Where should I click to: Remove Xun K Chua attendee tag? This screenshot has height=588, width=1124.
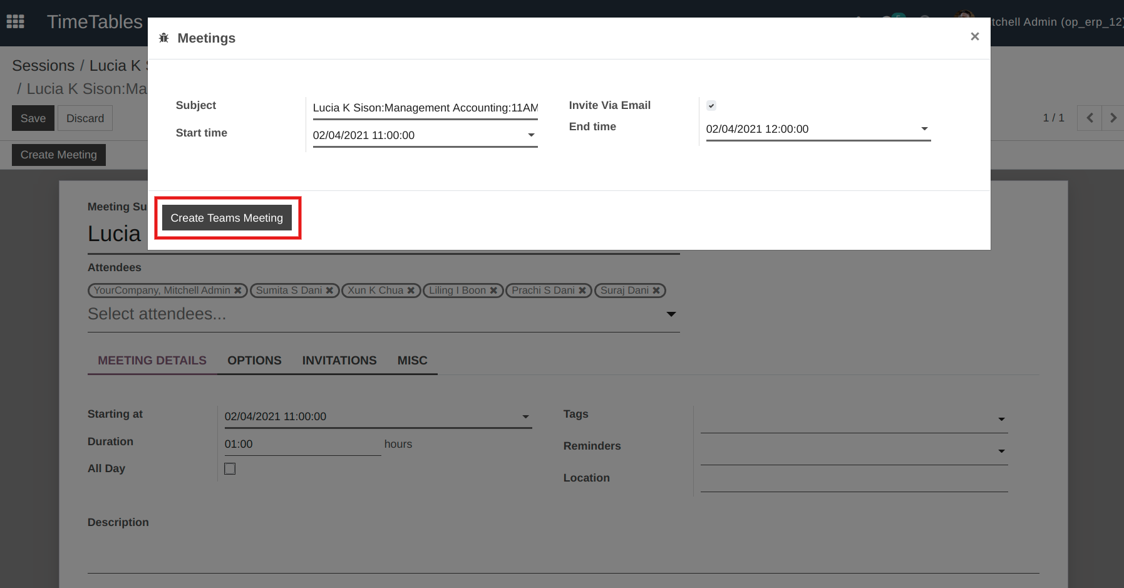[x=411, y=291]
